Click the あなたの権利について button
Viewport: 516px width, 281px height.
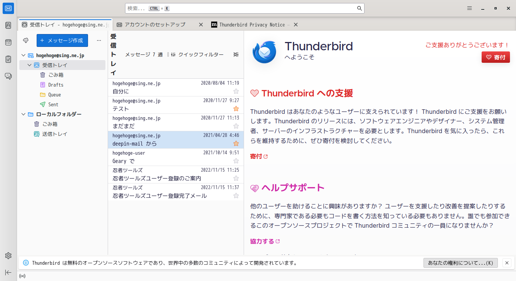tap(460, 263)
